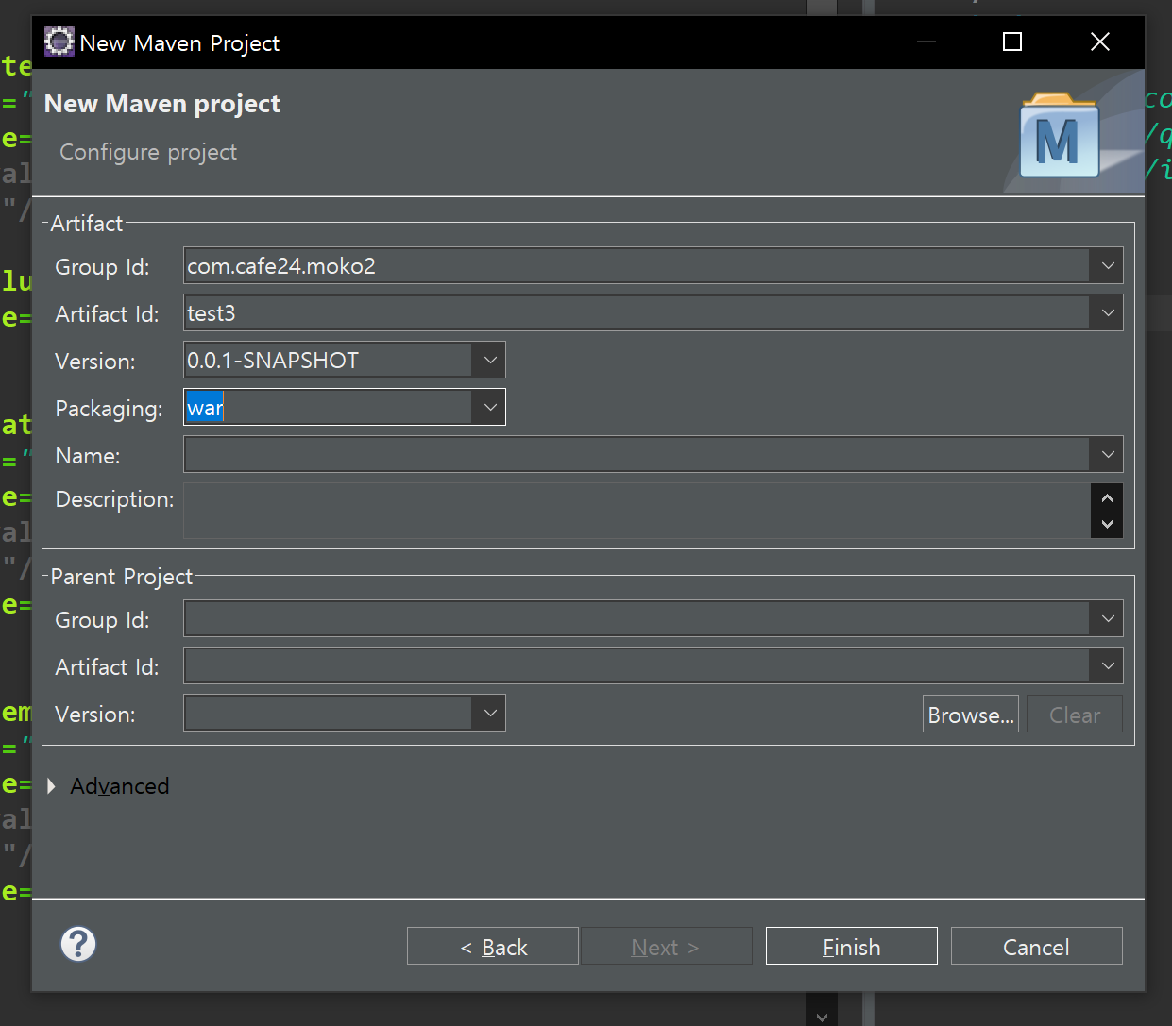Click the Description scroll up arrow

1107,497
